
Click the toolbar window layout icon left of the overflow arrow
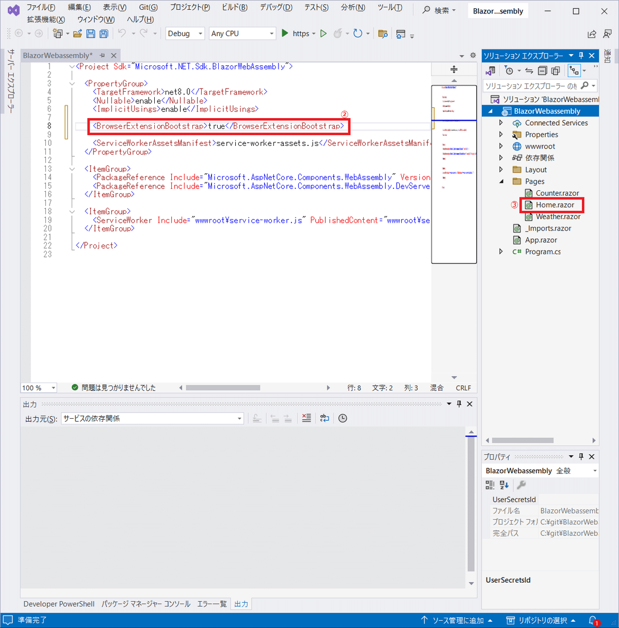(401, 34)
